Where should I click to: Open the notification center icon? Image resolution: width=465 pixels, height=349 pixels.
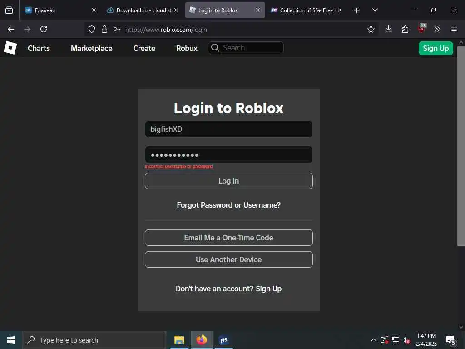click(x=451, y=340)
